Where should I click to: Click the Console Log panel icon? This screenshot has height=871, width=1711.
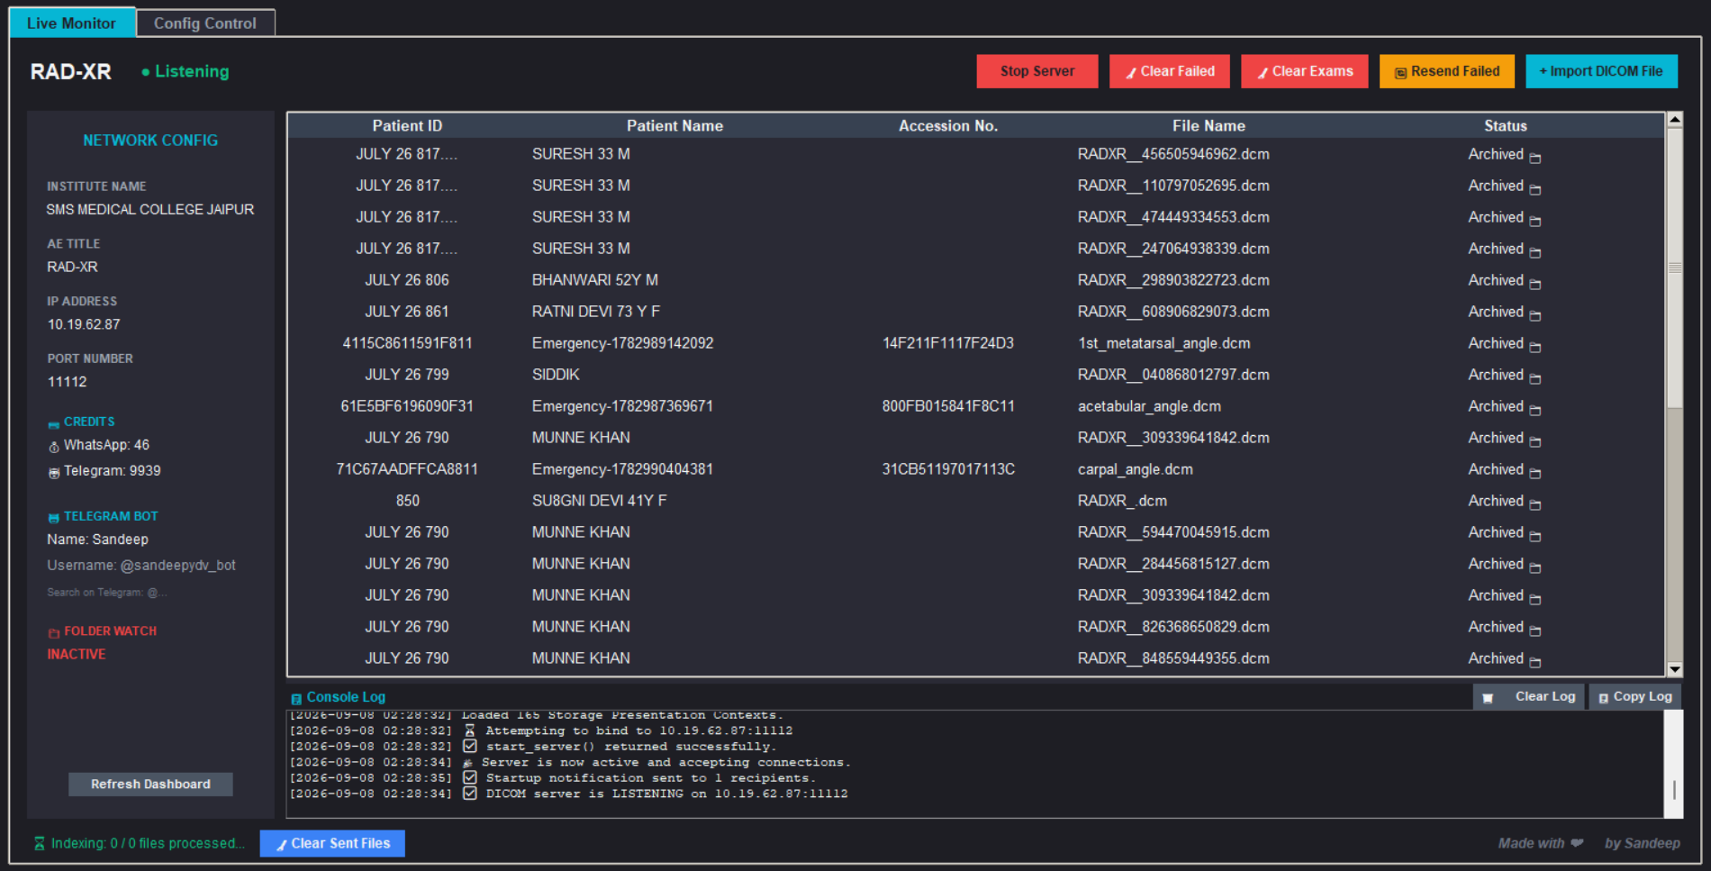(x=296, y=699)
